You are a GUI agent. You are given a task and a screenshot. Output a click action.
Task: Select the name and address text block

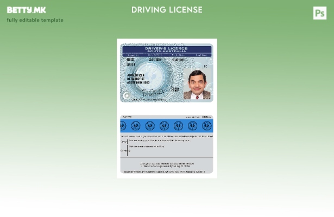pyautogui.click(x=138, y=78)
